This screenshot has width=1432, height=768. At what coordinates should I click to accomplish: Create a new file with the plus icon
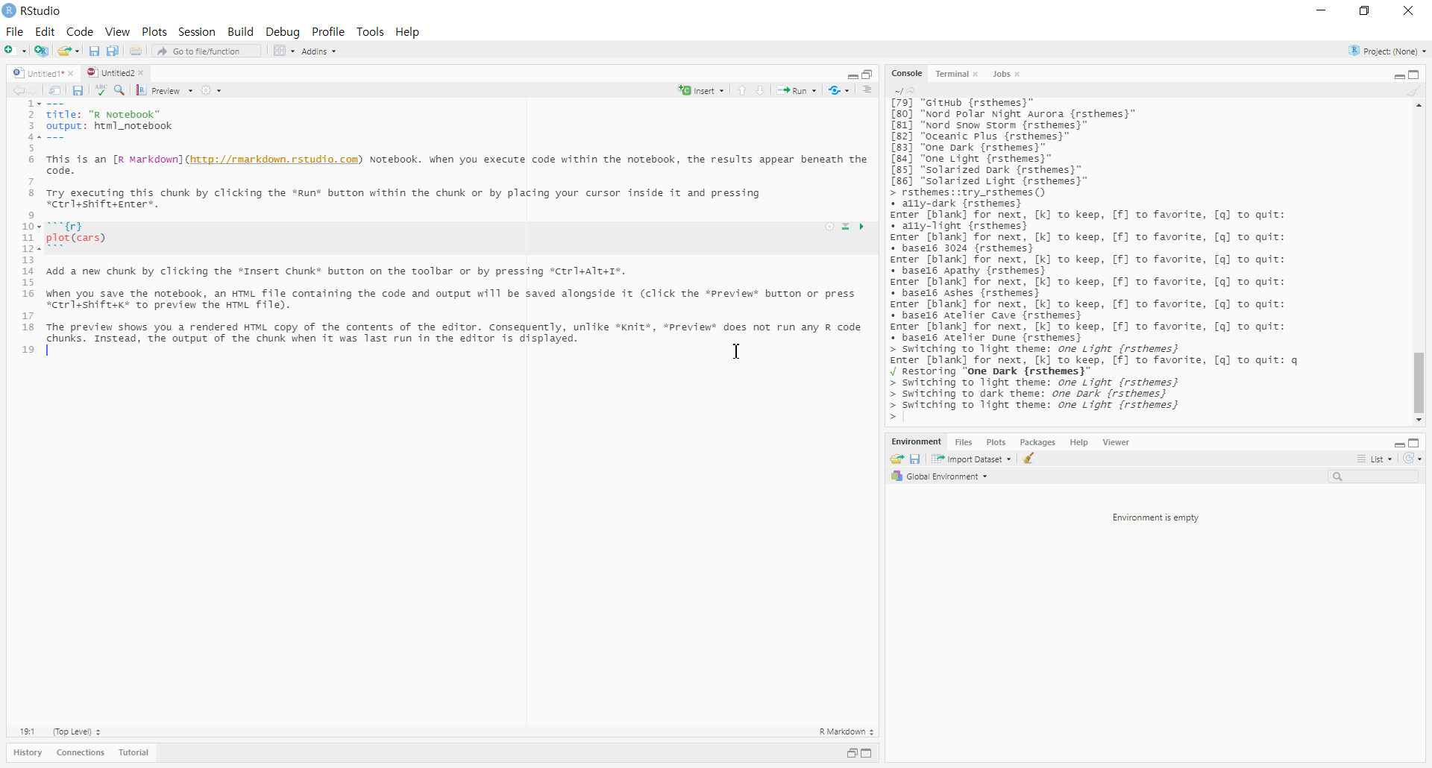pyautogui.click(x=10, y=51)
